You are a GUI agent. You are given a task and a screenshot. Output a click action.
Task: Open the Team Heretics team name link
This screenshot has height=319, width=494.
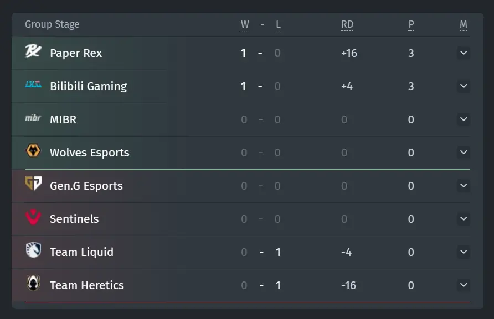87,285
